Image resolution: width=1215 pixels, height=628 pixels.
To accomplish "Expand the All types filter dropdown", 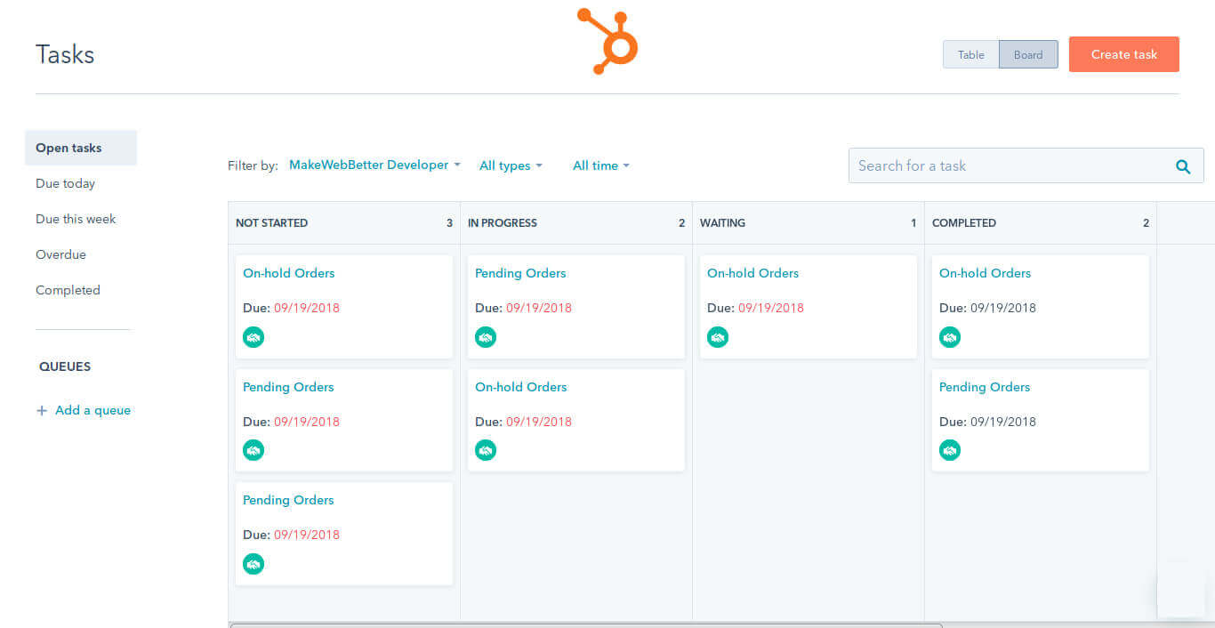I will pos(511,165).
